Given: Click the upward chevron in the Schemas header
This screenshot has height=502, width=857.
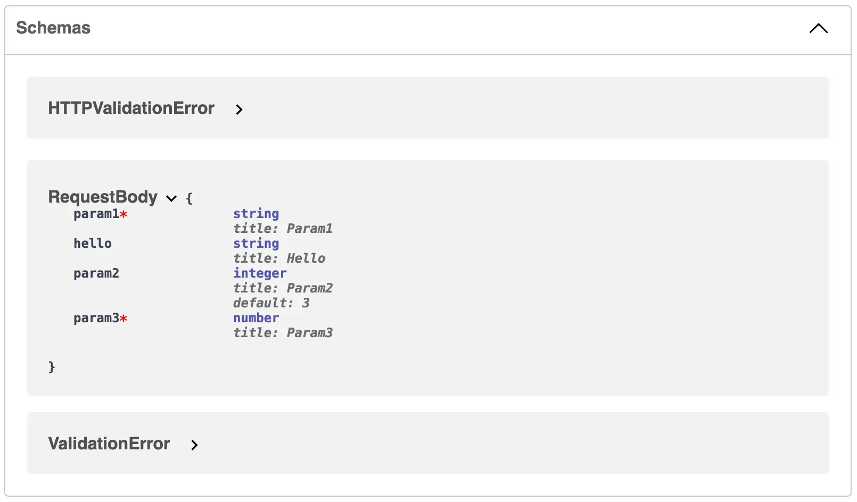Looking at the screenshot, I should tap(819, 28).
